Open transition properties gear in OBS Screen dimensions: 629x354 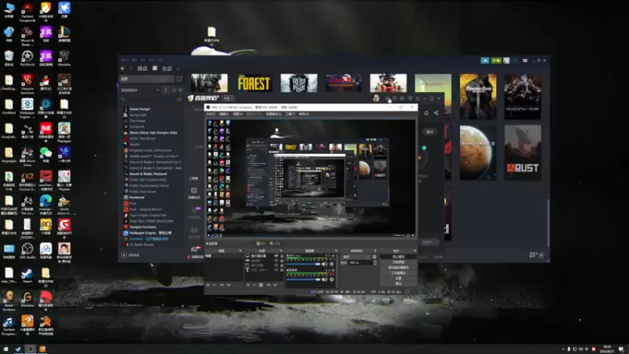pos(374,257)
